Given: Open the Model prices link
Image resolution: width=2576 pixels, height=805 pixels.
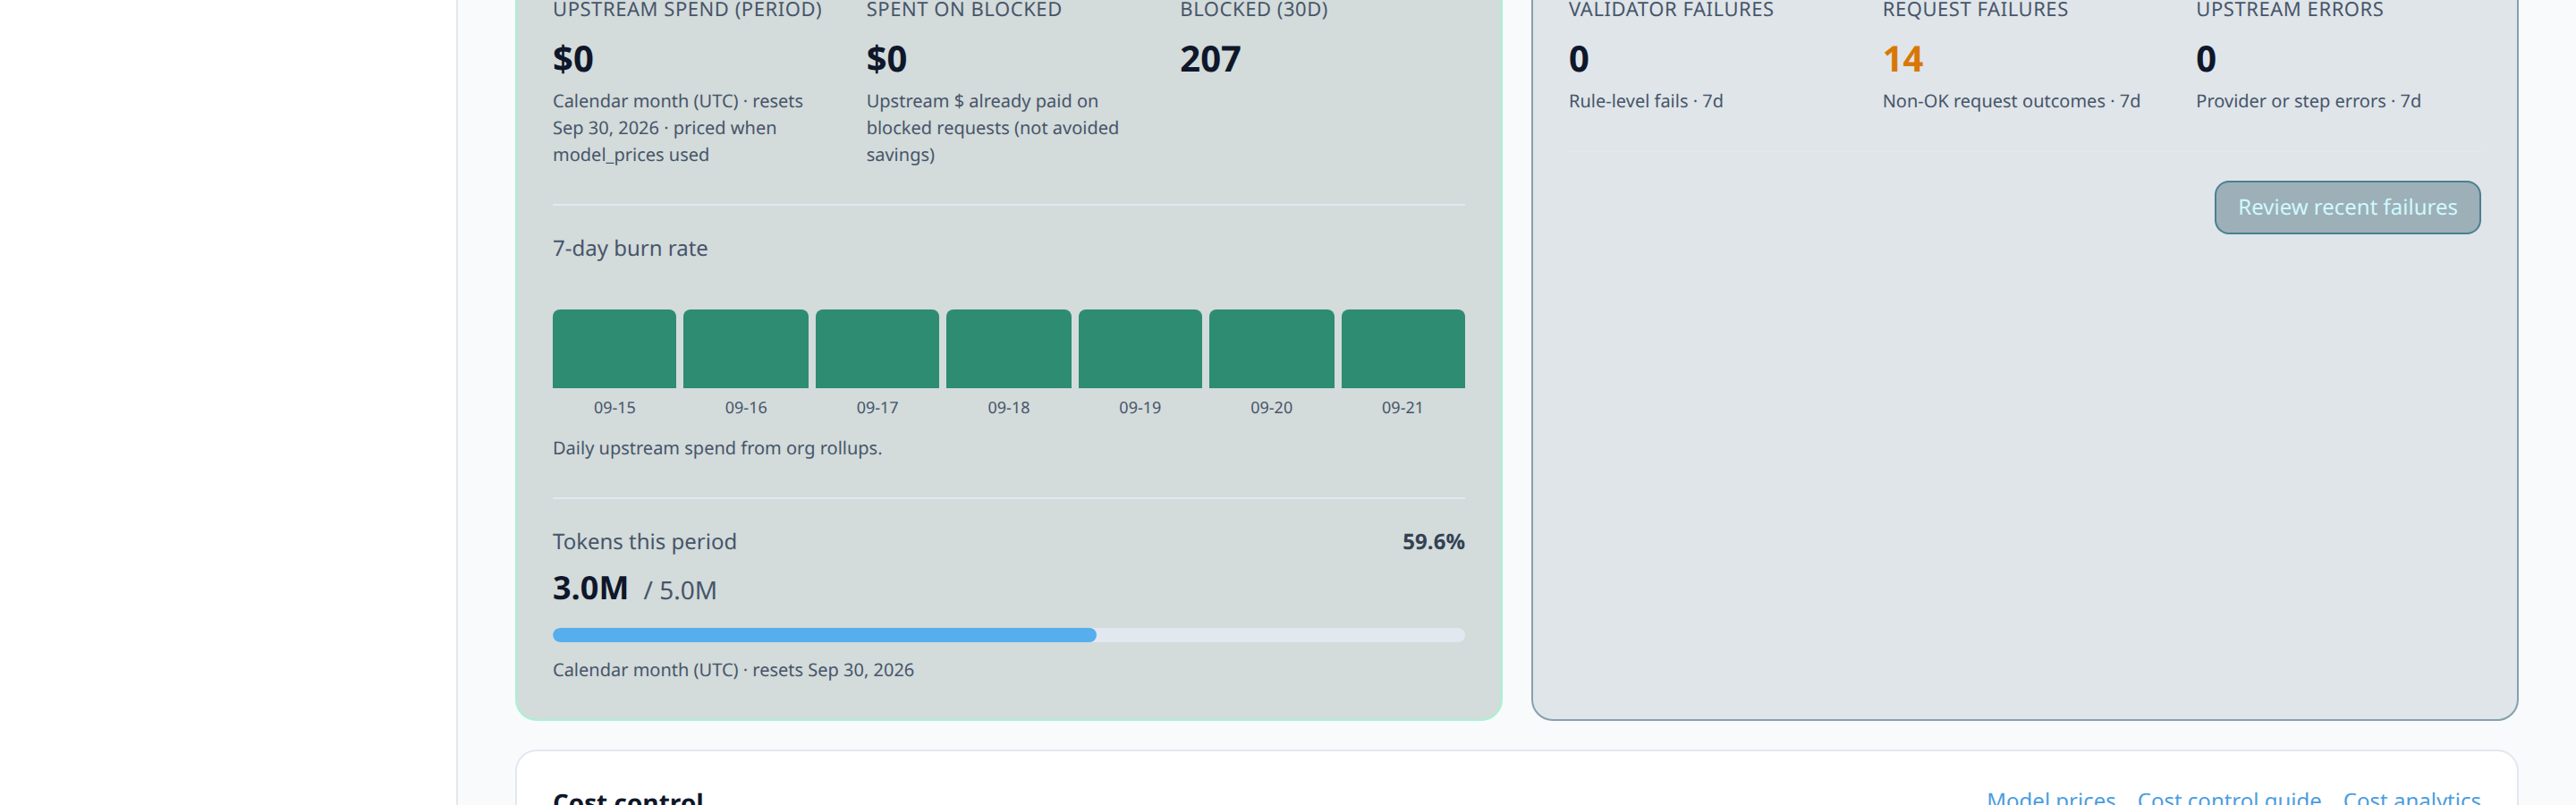Looking at the screenshot, I should coord(2051,797).
